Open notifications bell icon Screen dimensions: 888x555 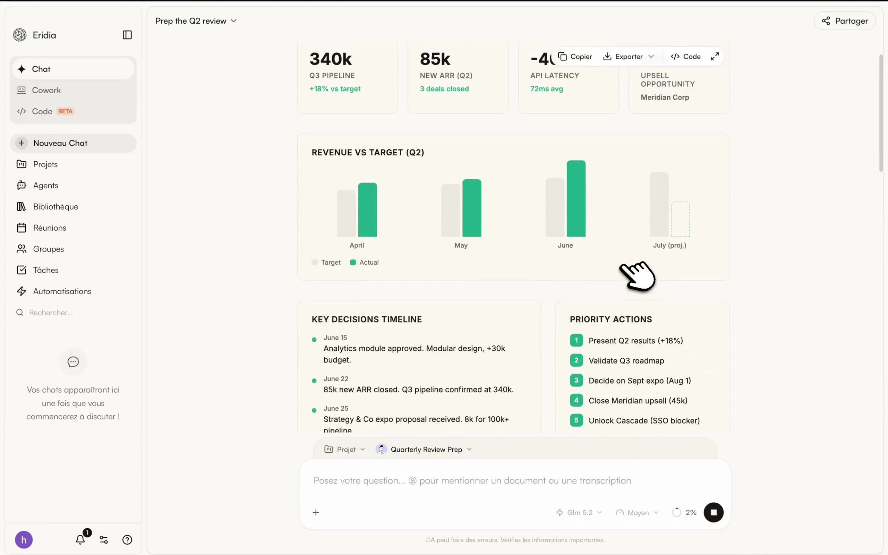click(x=80, y=539)
